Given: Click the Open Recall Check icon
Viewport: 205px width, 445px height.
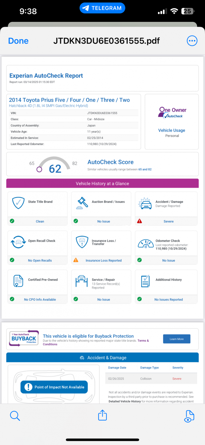Looking at the screenshot, I should [18, 242].
